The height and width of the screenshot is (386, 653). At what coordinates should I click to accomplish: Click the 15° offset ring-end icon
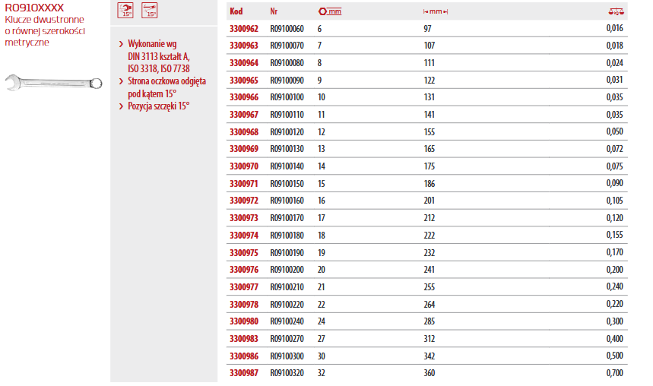tap(149, 11)
